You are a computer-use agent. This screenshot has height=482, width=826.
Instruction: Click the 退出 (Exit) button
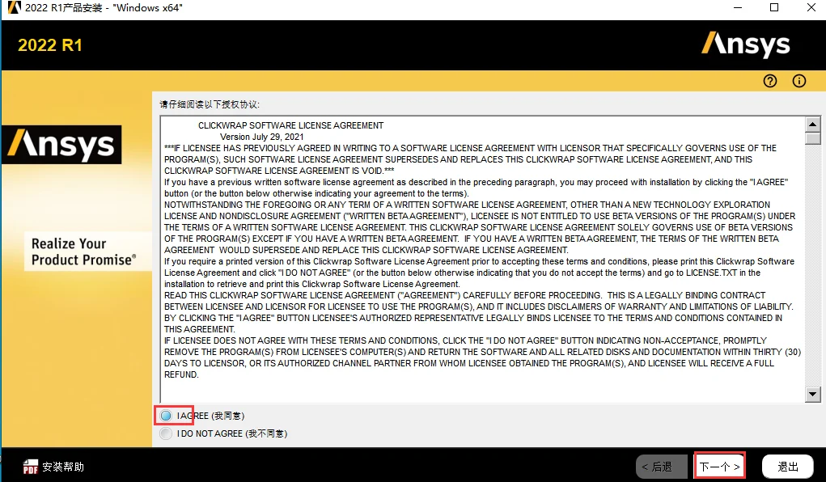click(788, 467)
